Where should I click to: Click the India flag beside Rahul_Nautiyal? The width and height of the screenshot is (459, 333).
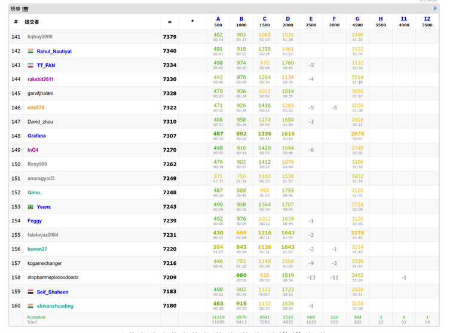tap(30, 51)
